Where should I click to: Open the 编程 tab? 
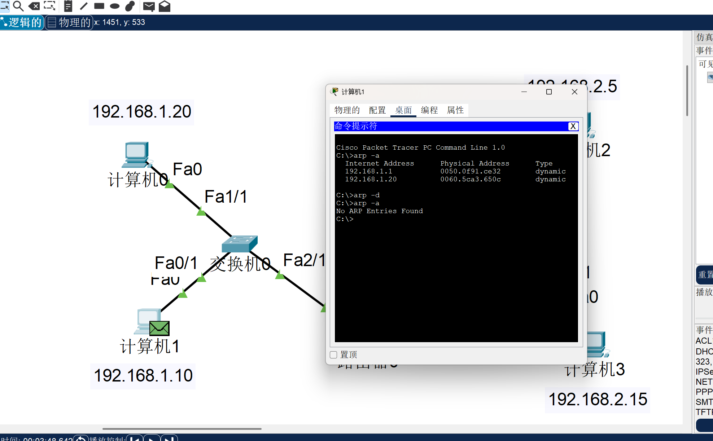429,110
